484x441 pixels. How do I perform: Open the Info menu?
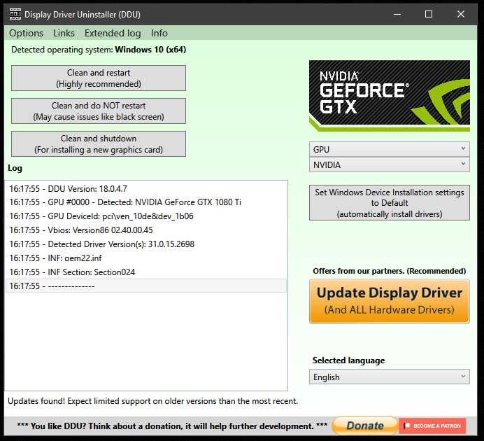click(159, 33)
